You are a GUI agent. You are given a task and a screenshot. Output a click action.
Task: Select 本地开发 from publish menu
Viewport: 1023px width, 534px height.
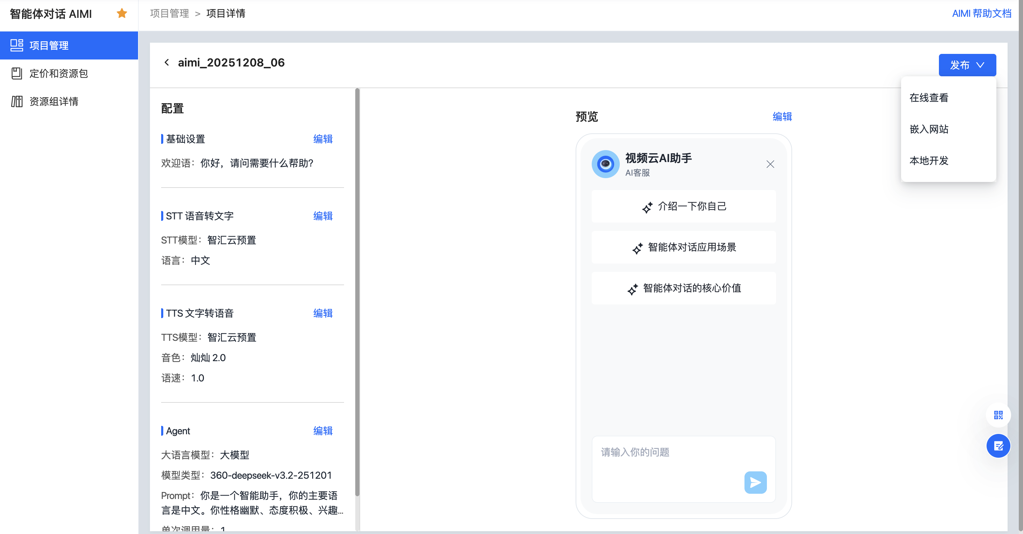pos(929,161)
